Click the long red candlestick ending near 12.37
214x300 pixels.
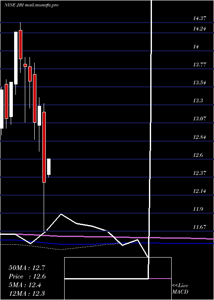[x=44, y=147]
